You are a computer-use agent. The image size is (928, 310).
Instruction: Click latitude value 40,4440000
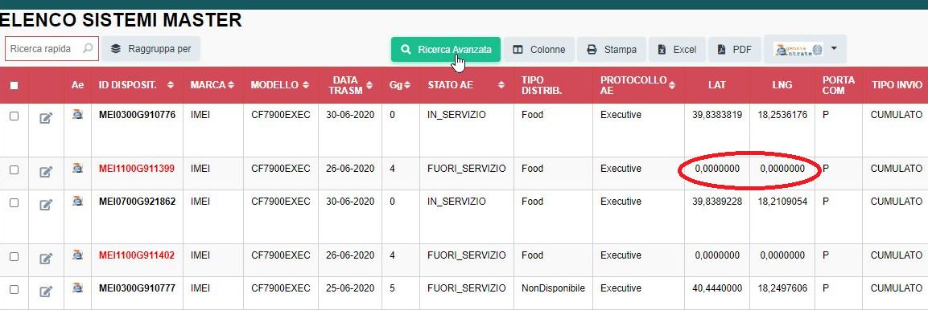pyautogui.click(x=716, y=288)
